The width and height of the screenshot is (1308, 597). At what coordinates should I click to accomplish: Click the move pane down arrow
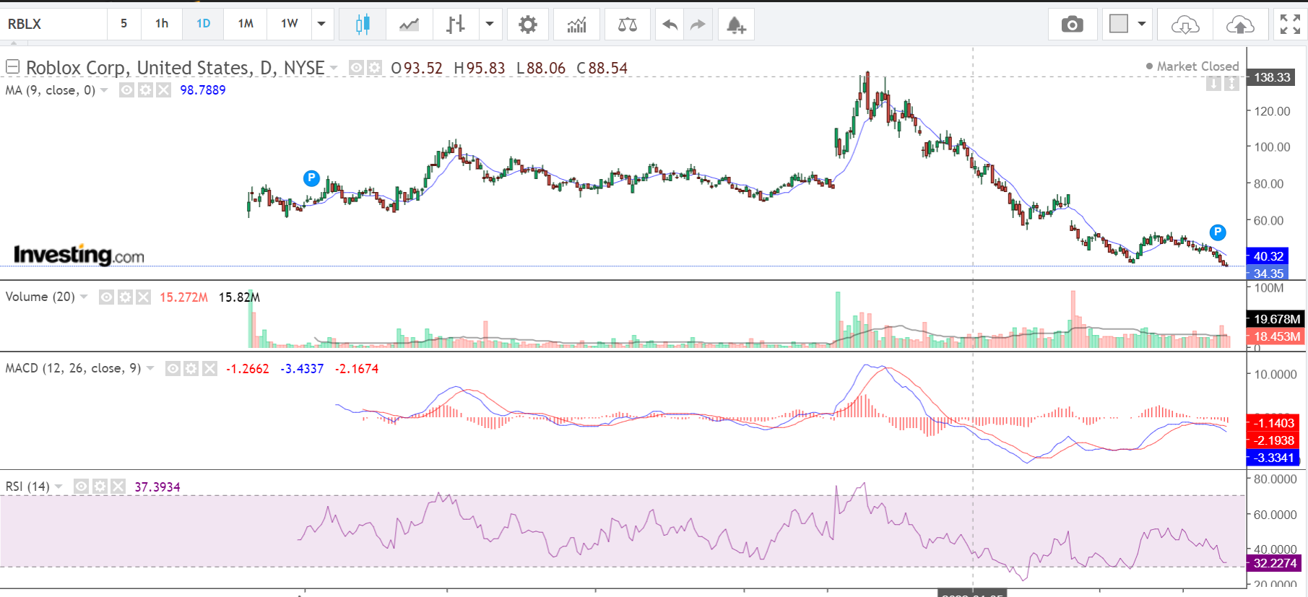(x=1213, y=84)
